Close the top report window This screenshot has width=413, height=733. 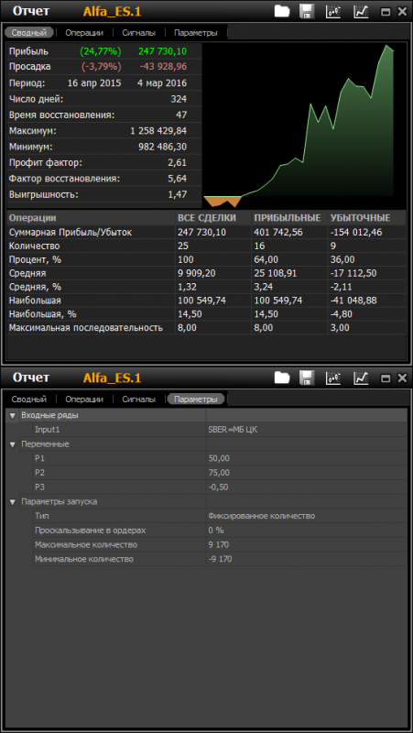click(402, 12)
